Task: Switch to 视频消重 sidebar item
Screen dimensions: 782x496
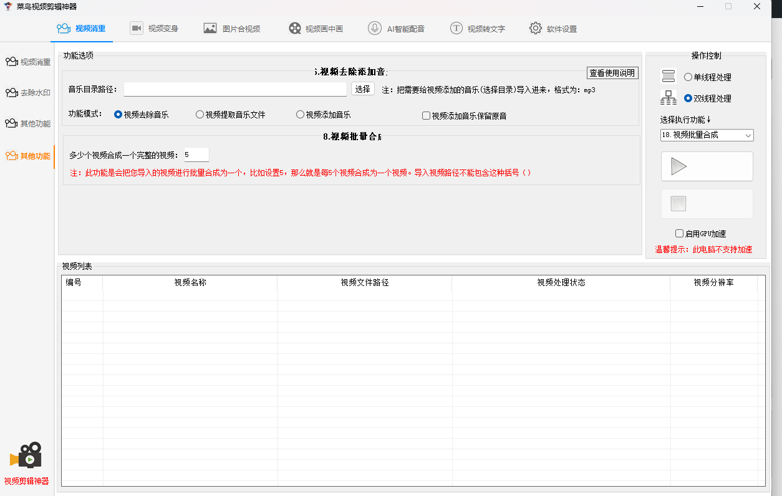Action: (28, 62)
